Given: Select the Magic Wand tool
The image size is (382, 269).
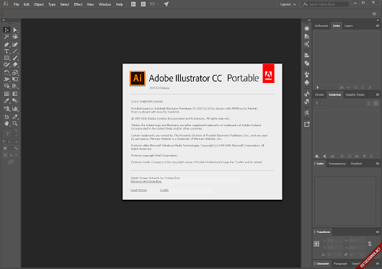Looking at the screenshot, I should [6, 37].
